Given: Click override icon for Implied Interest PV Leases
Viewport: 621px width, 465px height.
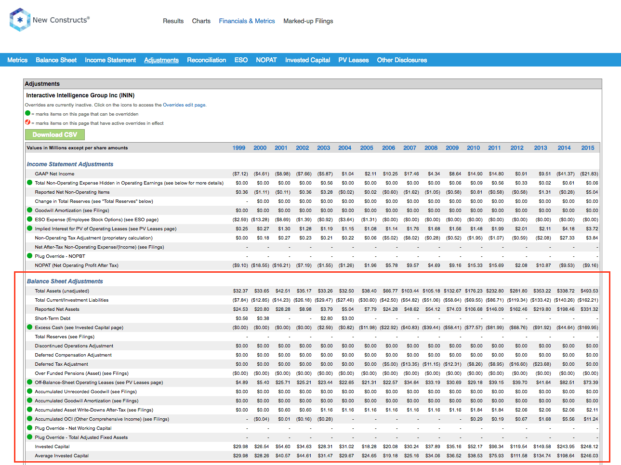Looking at the screenshot, I should tap(29, 228).
